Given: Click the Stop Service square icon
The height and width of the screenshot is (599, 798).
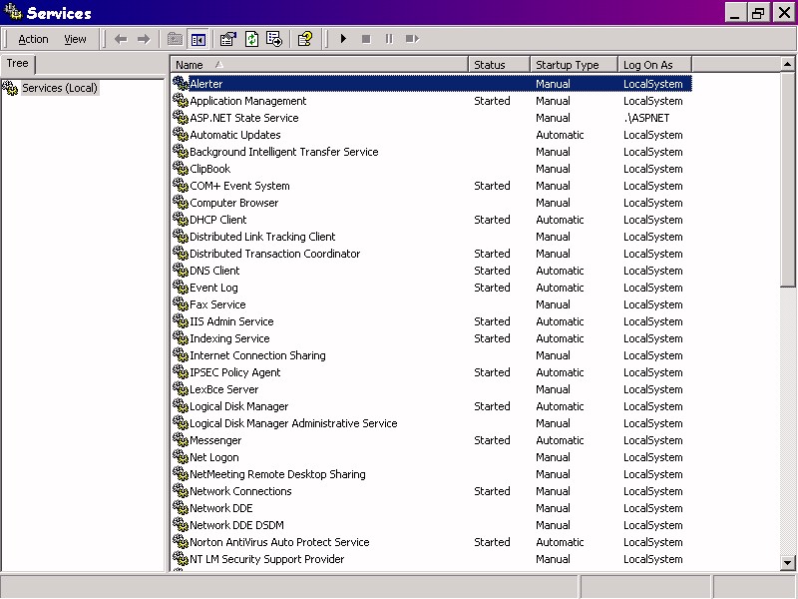Looking at the screenshot, I should click(366, 39).
